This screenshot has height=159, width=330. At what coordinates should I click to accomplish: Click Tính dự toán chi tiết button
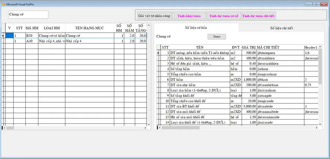(x=258, y=16)
